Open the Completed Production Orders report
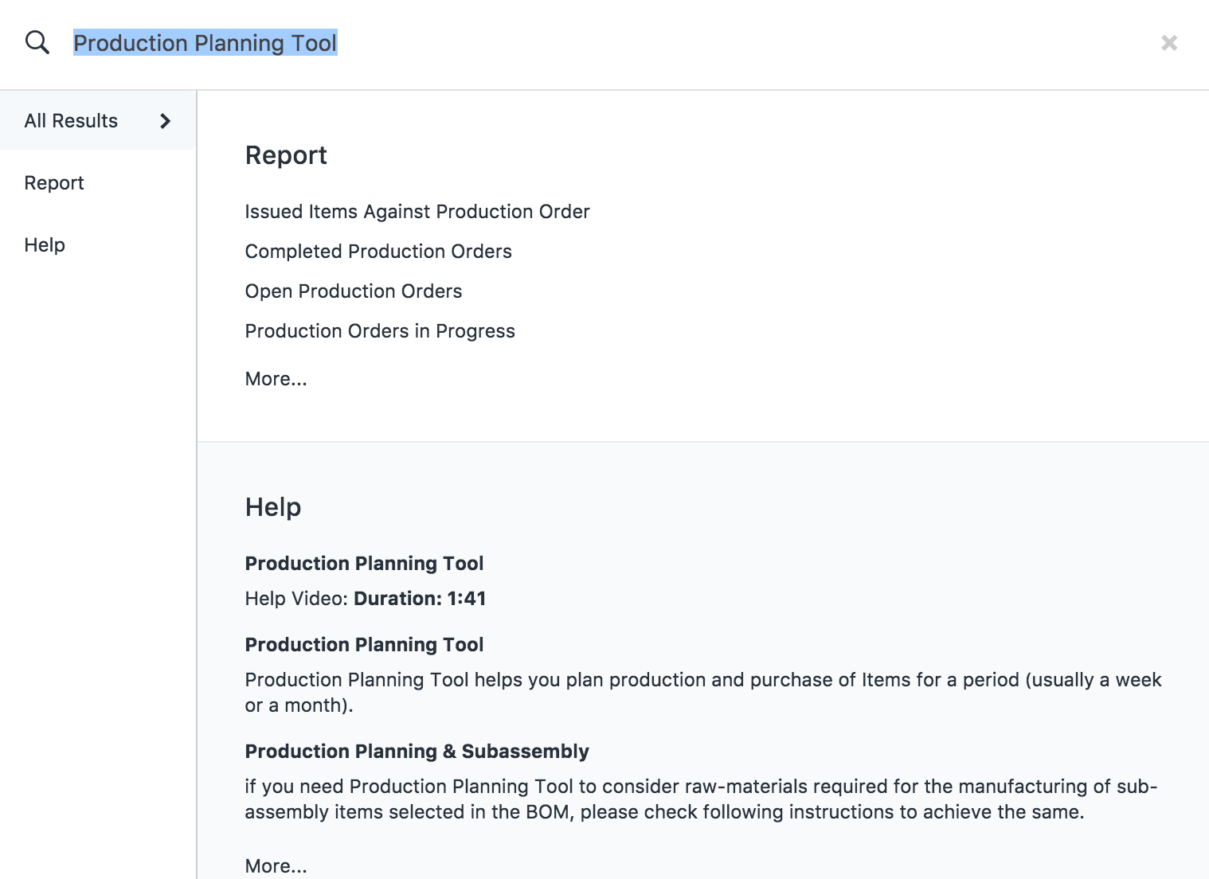The image size is (1209, 879). [378, 252]
